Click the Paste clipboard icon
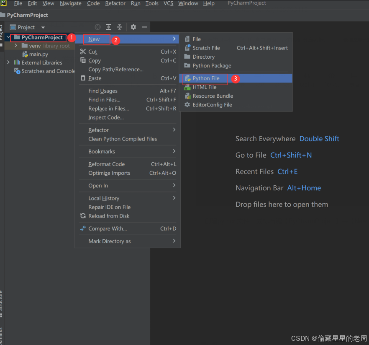369x345 pixels. click(83, 78)
